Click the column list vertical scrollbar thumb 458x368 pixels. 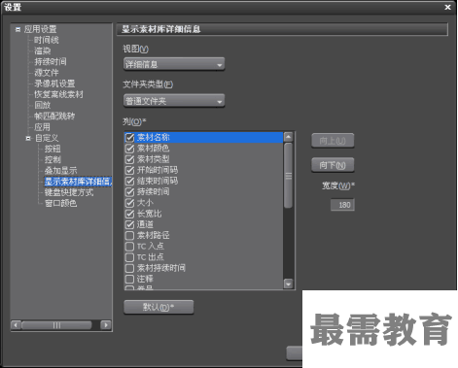click(288, 176)
